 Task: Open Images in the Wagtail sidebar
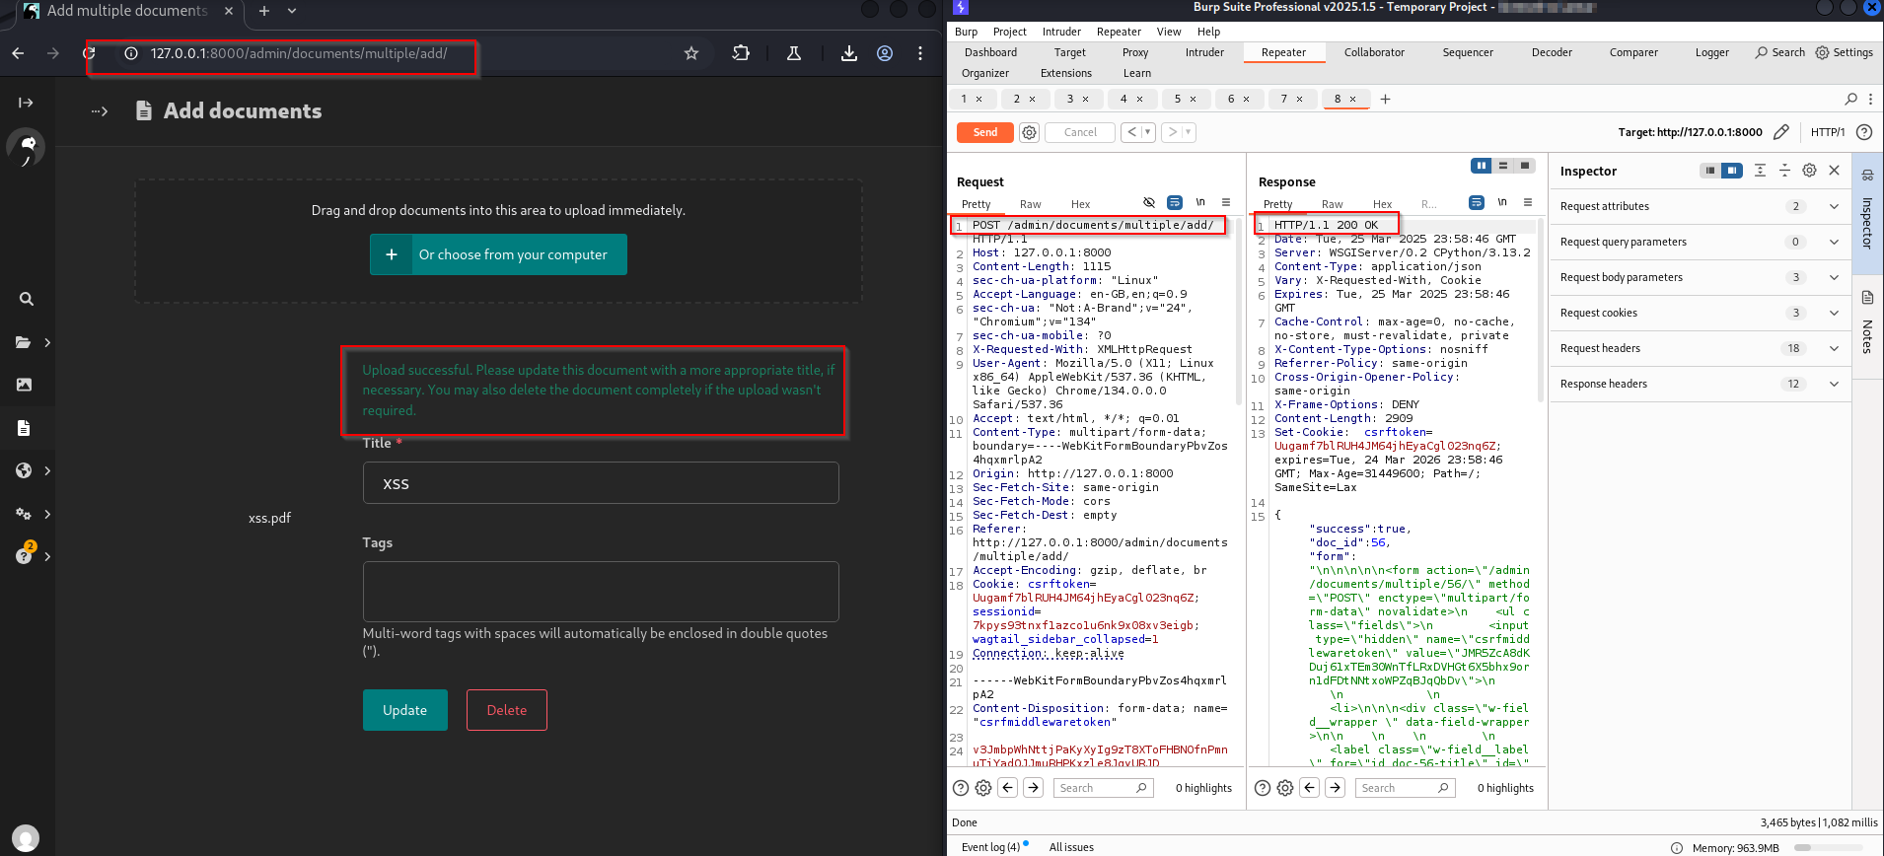(25, 385)
